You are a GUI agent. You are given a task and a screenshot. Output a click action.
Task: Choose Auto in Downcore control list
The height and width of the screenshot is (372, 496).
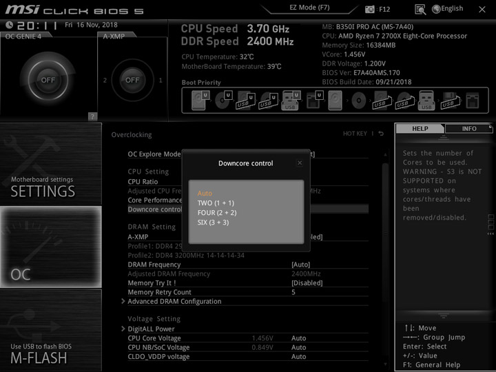click(x=205, y=194)
